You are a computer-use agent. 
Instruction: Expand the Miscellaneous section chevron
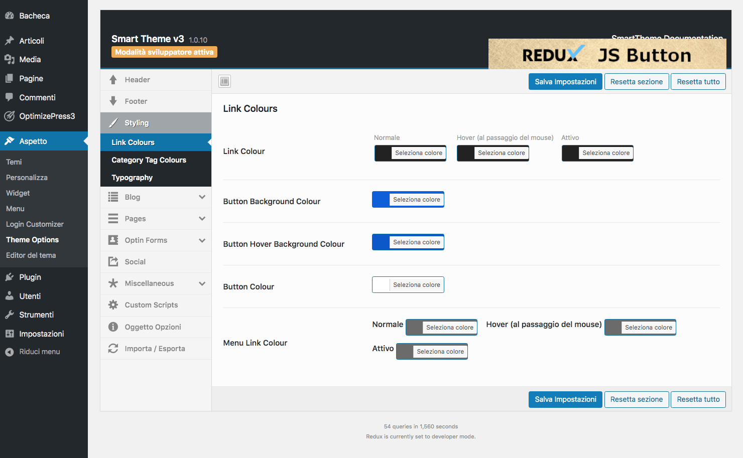click(202, 283)
